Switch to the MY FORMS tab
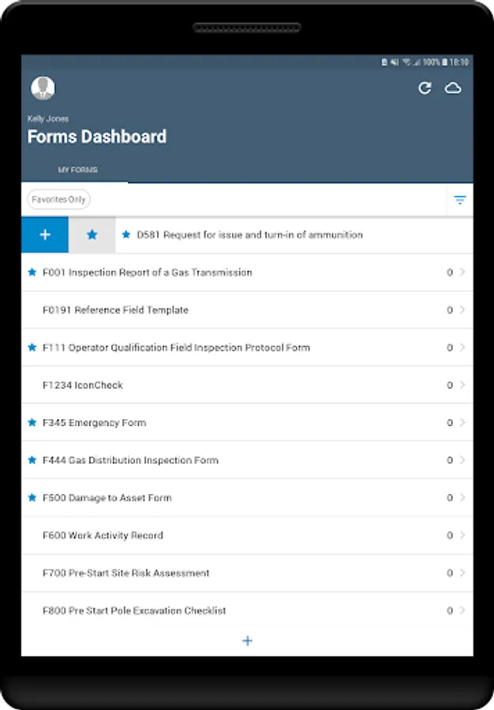The image size is (494, 710). click(x=77, y=170)
